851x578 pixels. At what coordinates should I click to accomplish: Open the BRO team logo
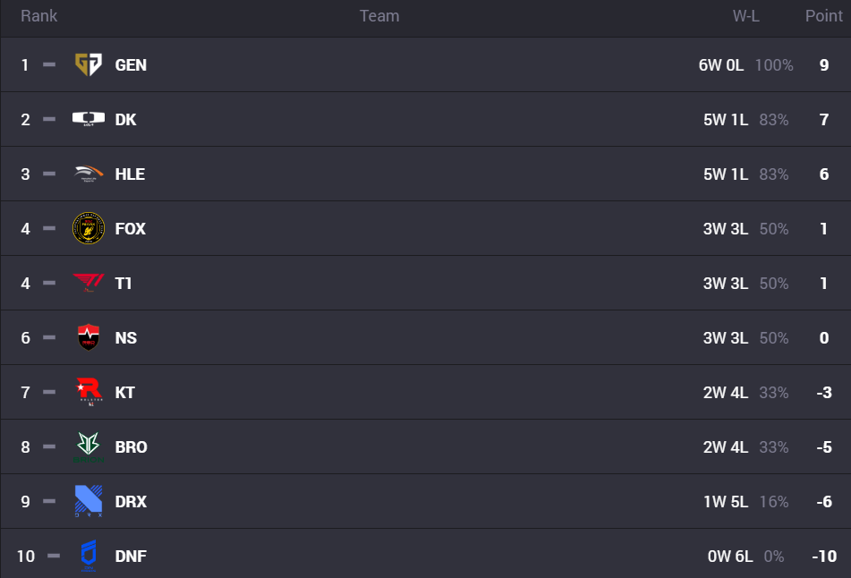(x=89, y=446)
